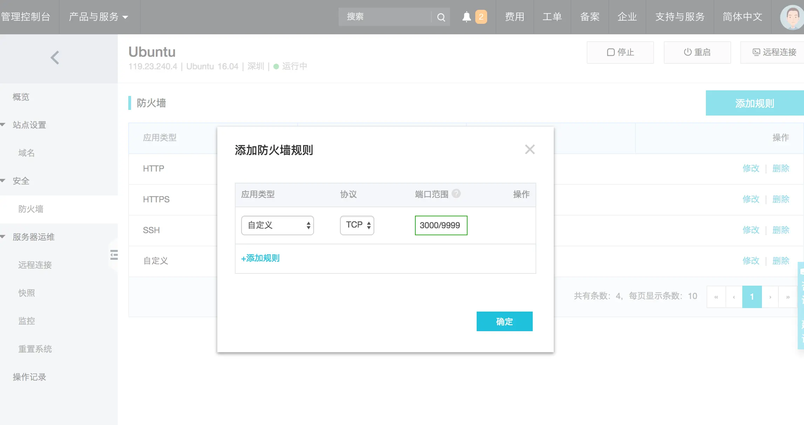
Task: Collapse the 服务器运维 sidebar section
Action: tap(33, 237)
